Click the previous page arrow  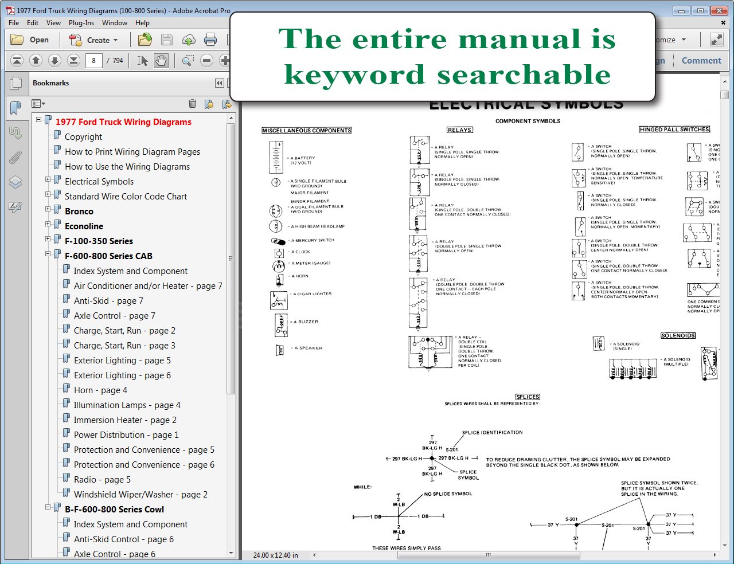click(36, 61)
